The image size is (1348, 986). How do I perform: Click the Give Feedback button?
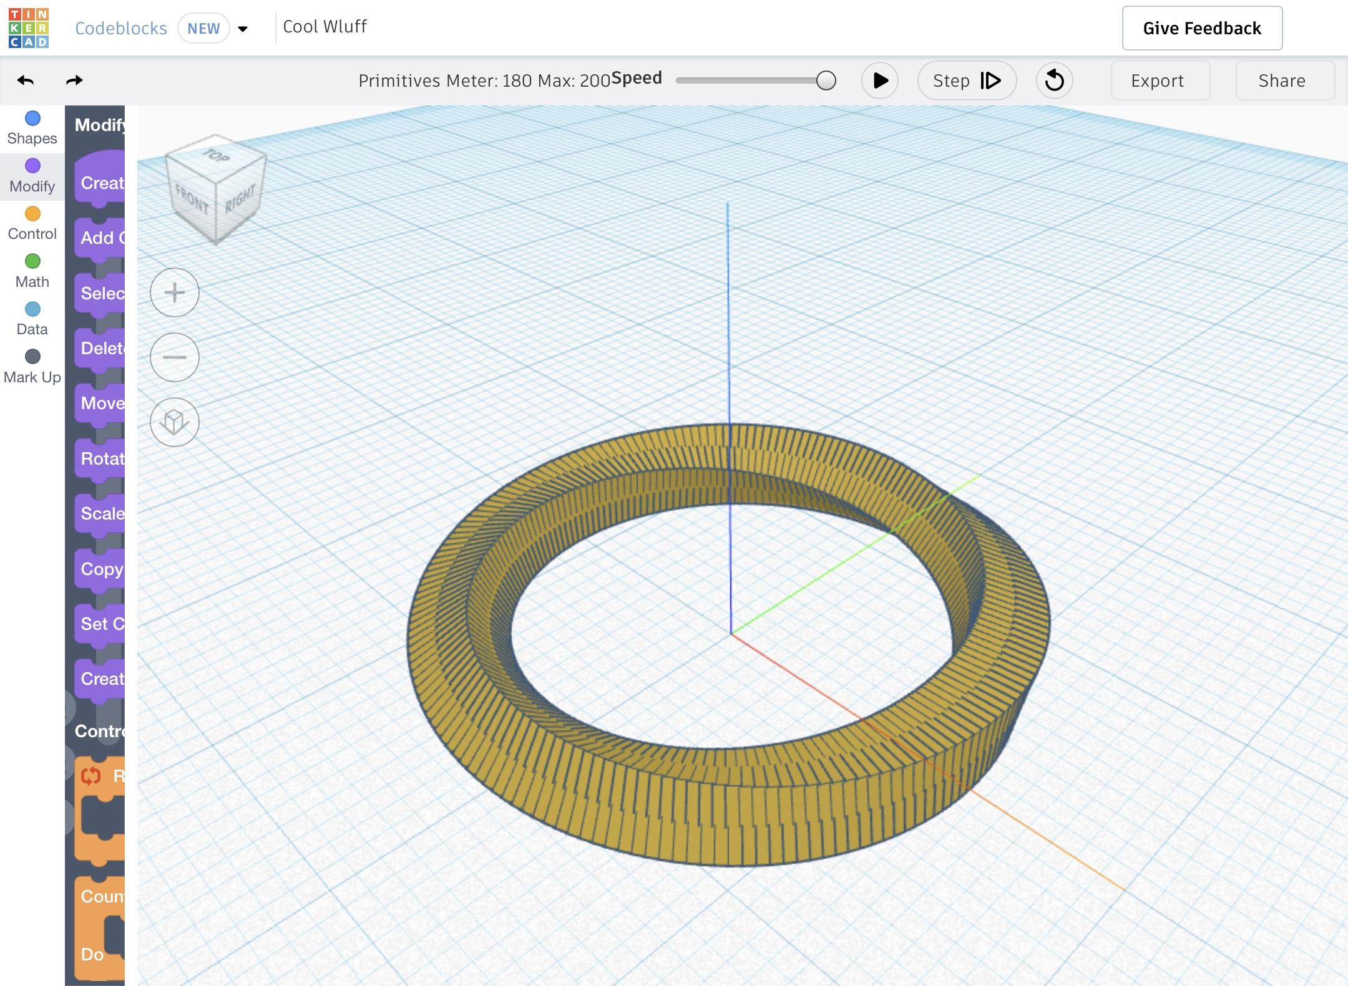click(x=1201, y=28)
